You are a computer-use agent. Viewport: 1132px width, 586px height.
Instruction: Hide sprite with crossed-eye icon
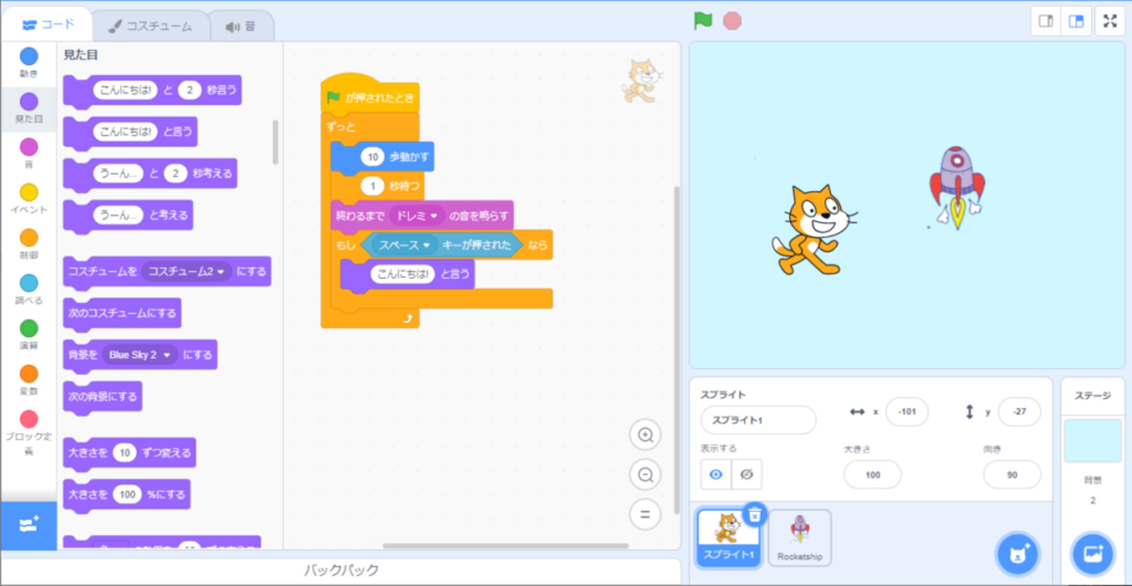tap(746, 474)
